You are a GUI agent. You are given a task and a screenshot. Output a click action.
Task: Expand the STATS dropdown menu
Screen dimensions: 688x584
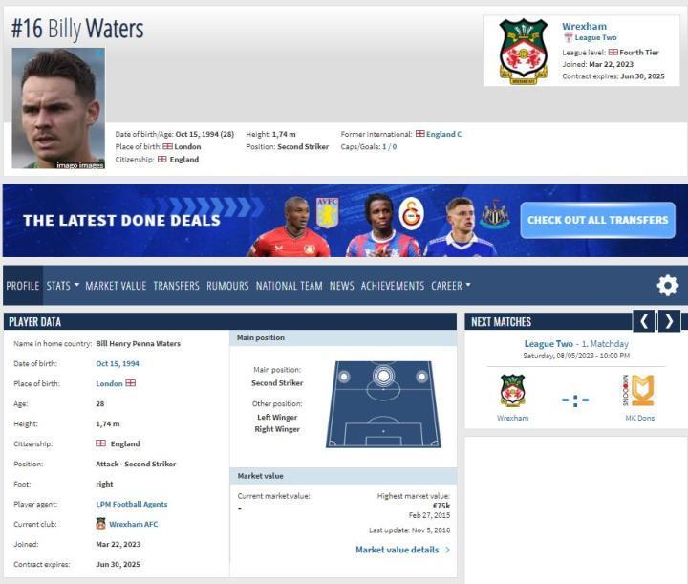[x=63, y=286]
